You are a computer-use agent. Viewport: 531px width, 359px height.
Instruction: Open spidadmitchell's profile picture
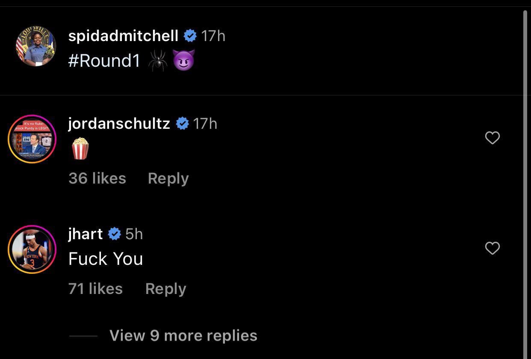point(36,46)
